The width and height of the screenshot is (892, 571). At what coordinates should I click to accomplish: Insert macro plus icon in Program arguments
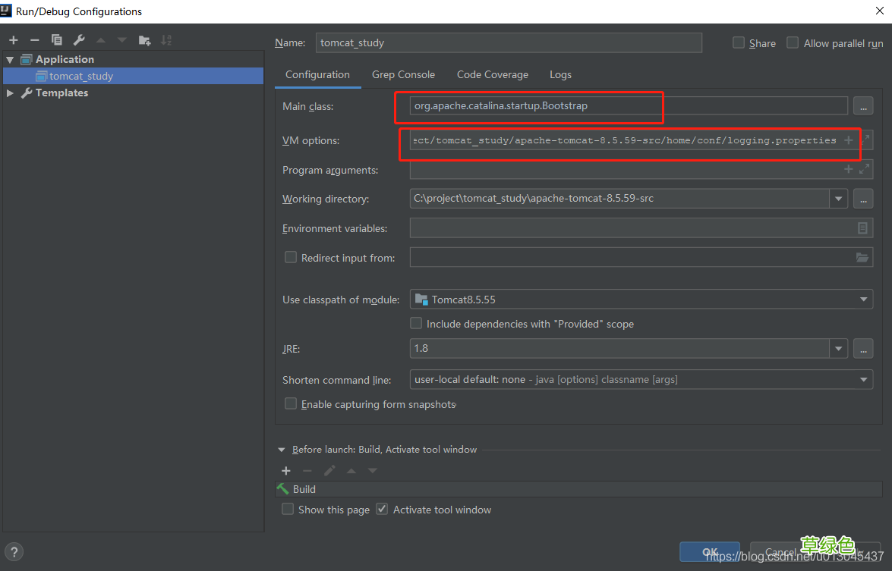[x=848, y=169]
